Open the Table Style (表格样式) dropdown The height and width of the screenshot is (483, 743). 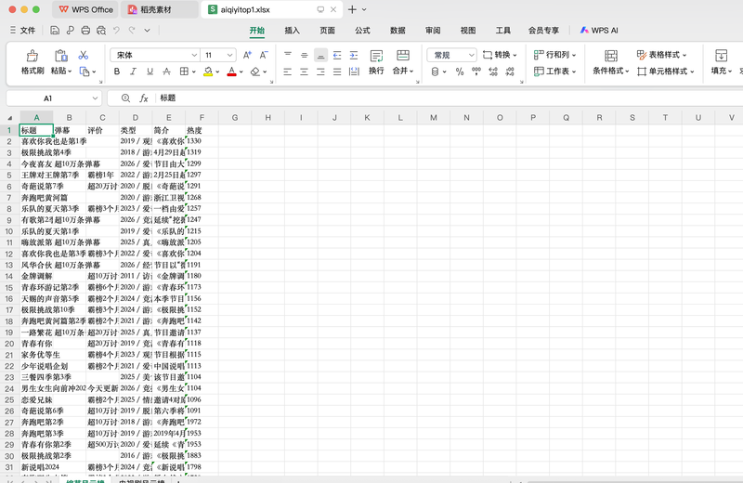coord(662,55)
